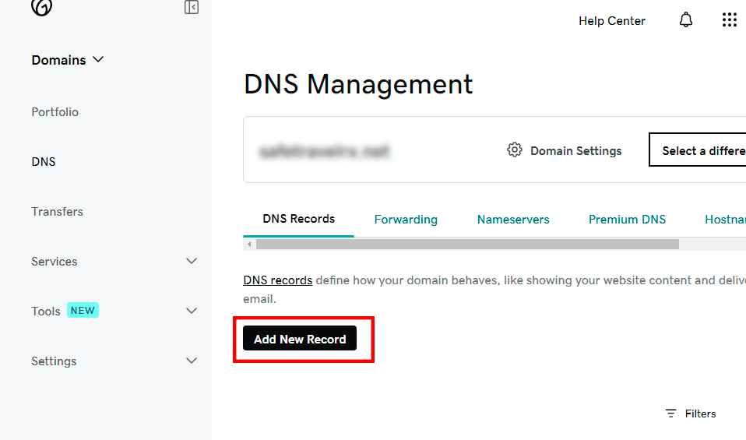746x440 pixels.
Task: Click the Domain Settings gear icon
Action: [514, 150]
